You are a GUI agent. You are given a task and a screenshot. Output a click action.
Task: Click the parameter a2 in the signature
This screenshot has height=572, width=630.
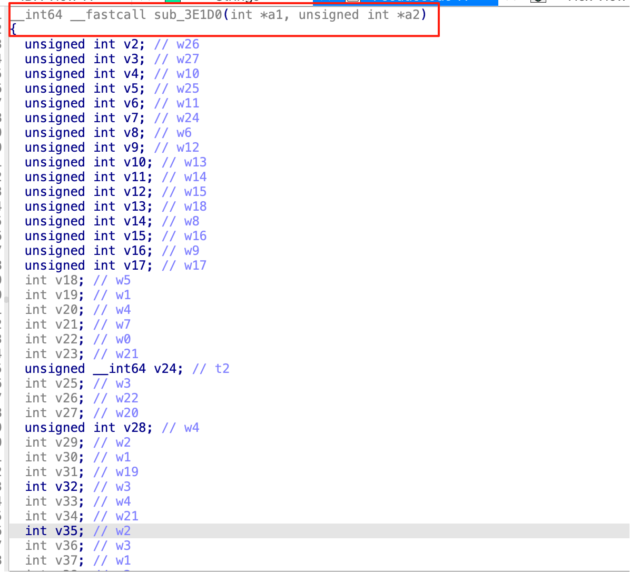coord(411,15)
